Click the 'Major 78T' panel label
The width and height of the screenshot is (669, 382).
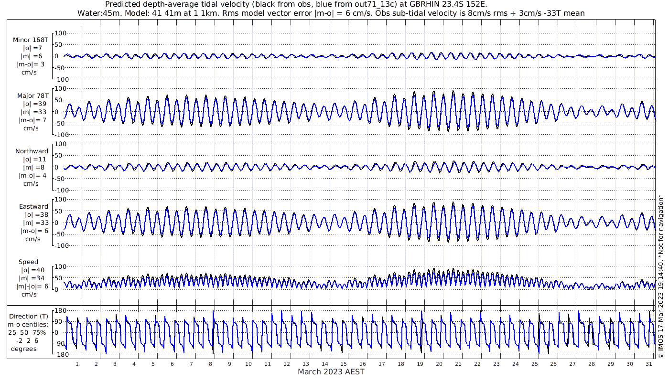tap(32, 96)
